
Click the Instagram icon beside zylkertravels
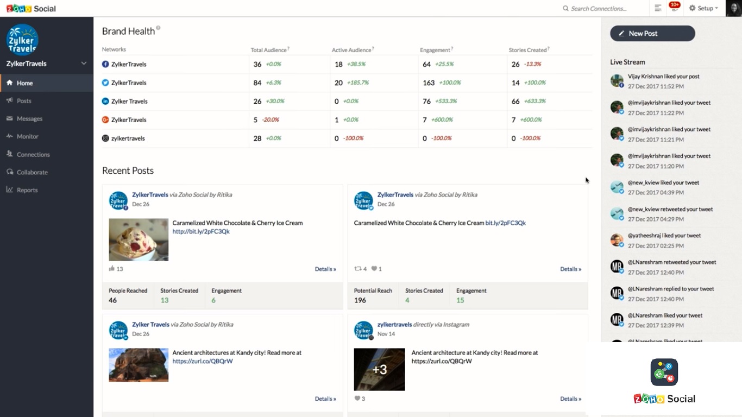click(x=106, y=138)
